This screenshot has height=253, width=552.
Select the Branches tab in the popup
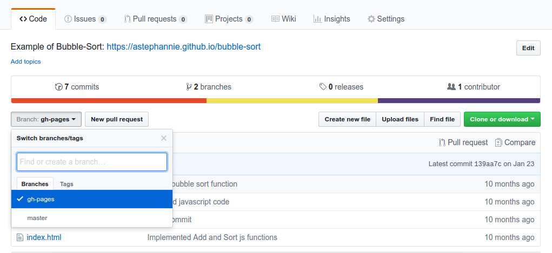click(35, 184)
